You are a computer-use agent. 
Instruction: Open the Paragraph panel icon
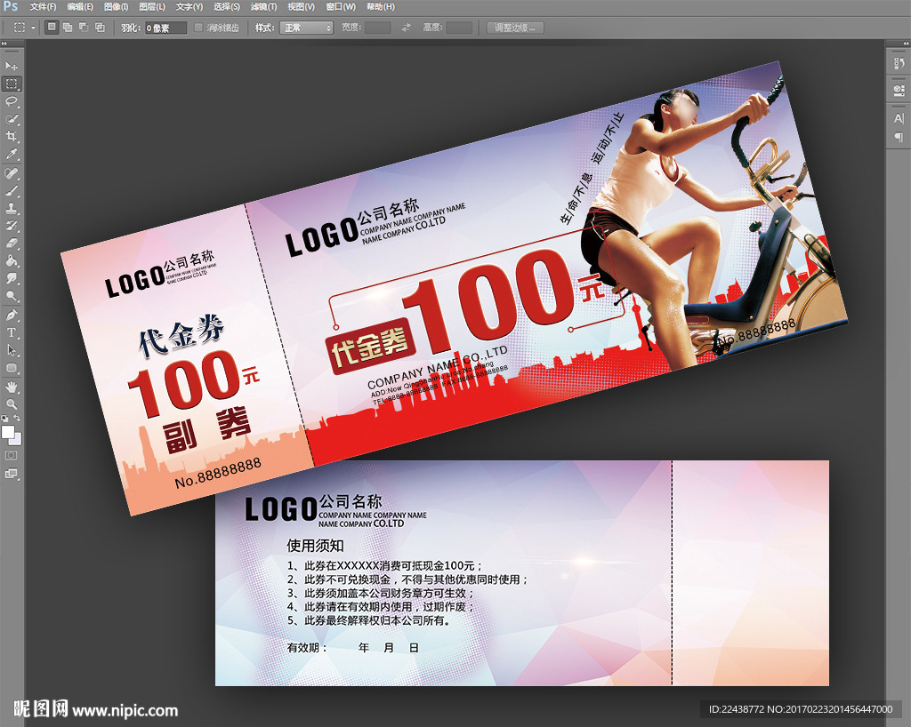(899, 137)
